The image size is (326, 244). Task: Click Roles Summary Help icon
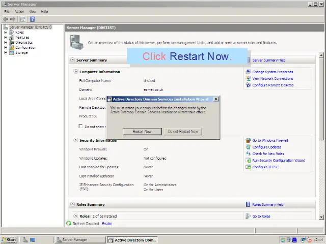[x=248, y=204]
